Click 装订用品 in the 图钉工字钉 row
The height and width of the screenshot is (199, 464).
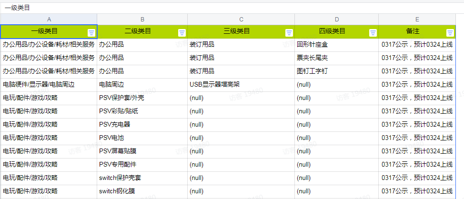(x=241, y=71)
